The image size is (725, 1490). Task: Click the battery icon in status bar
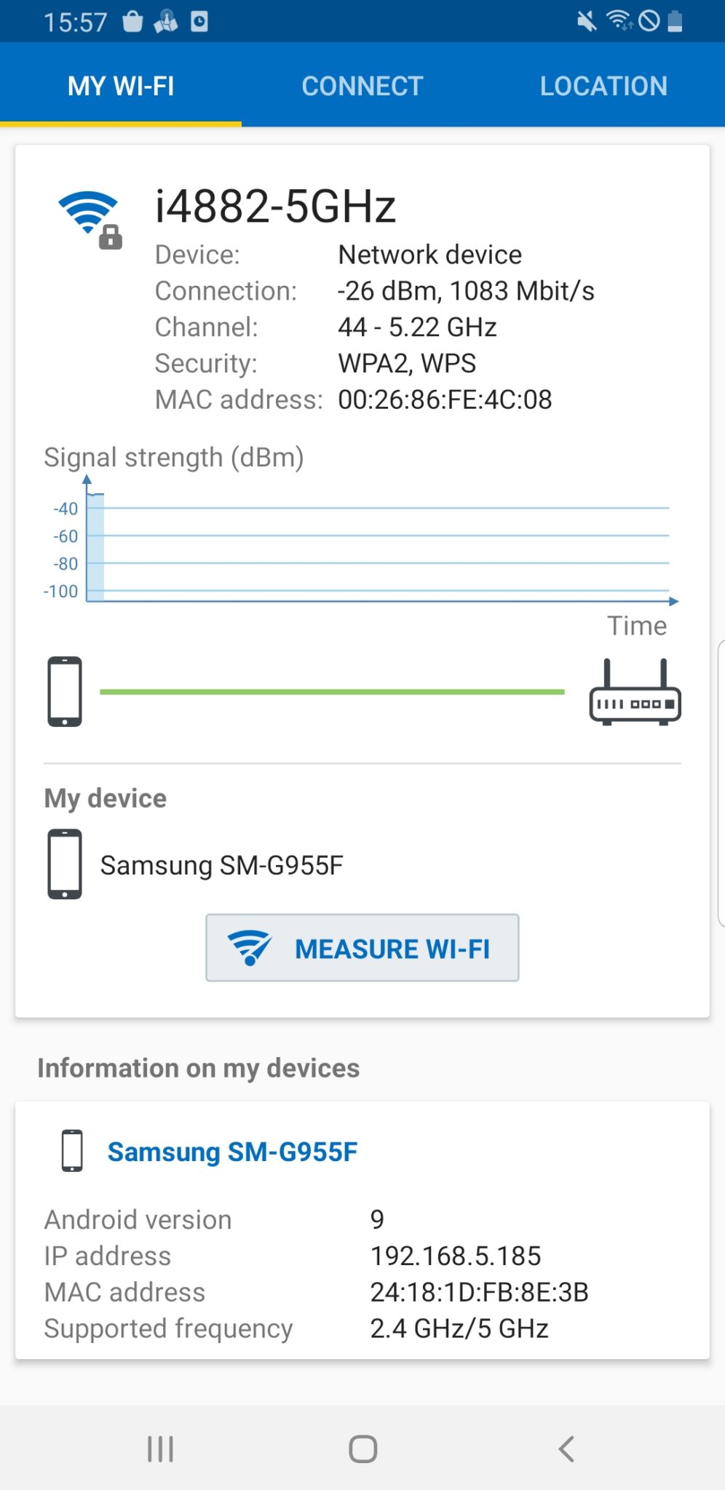coord(674,20)
